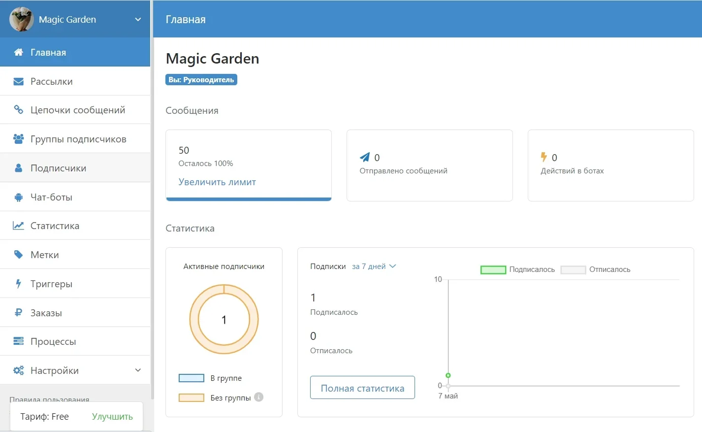
Task: Click the android robot icon for Чат-боты
Action: point(18,197)
